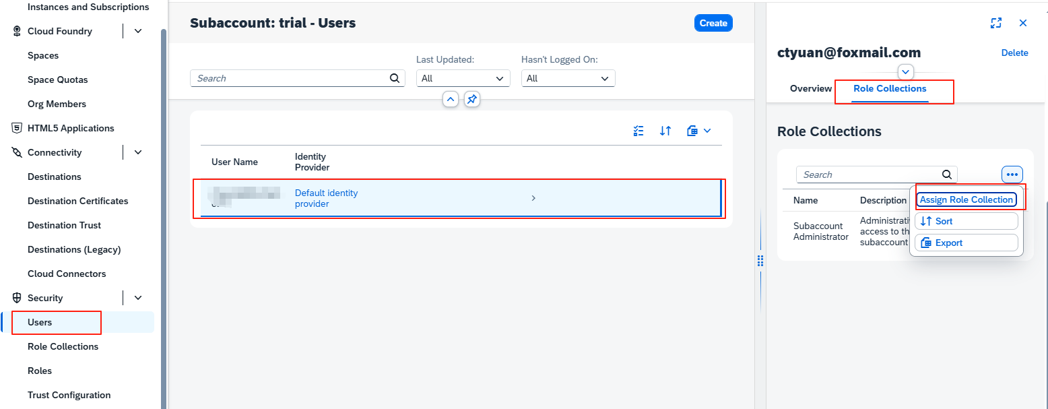Open the three-dot more actions menu
Viewport: 1048px width, 409px height.
(1012, 175)
